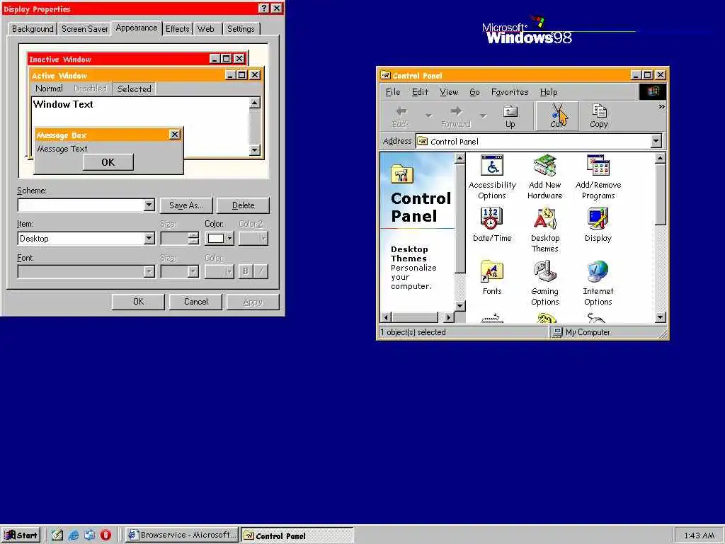Click the Cut toolbar button
This screenshot has height=544, width=725.
coord(556,117)
